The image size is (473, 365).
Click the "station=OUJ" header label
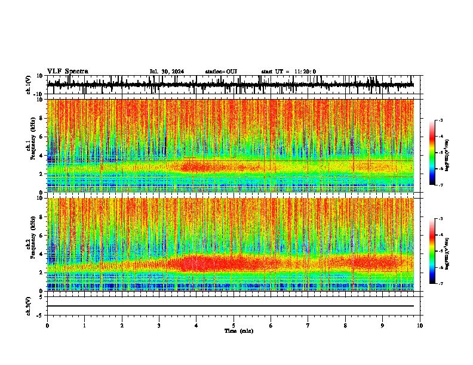pyautogui.click(x=221, y=72)
